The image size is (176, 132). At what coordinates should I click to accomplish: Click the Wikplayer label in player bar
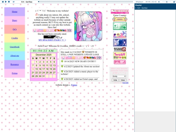point(139,2)
